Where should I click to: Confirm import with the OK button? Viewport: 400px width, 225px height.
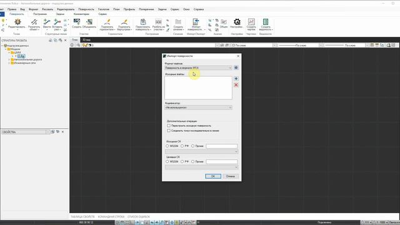coord(213,176)
